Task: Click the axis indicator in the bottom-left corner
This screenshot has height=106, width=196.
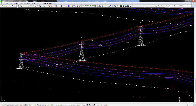Action: 3,99
